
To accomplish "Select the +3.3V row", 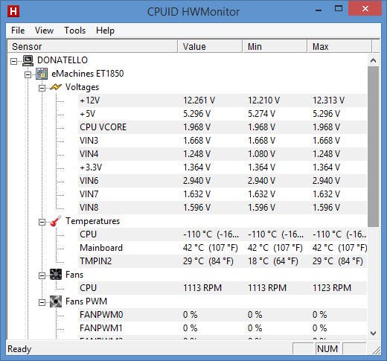I will click(223, 167).
